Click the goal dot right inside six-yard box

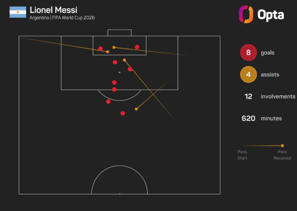point(137,47)
